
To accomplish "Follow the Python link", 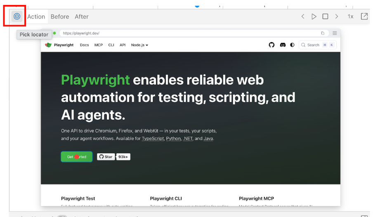I will coord(173,139).
